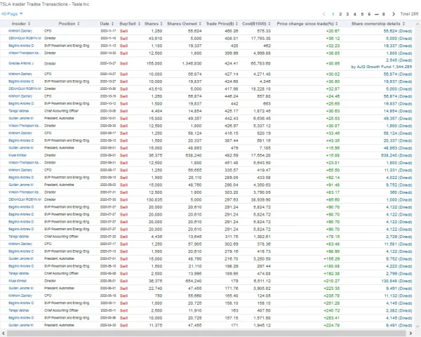
Task: Open Wilson-Thompson link on the 2020-10-30 row
Action: click(x=25, y=53)
